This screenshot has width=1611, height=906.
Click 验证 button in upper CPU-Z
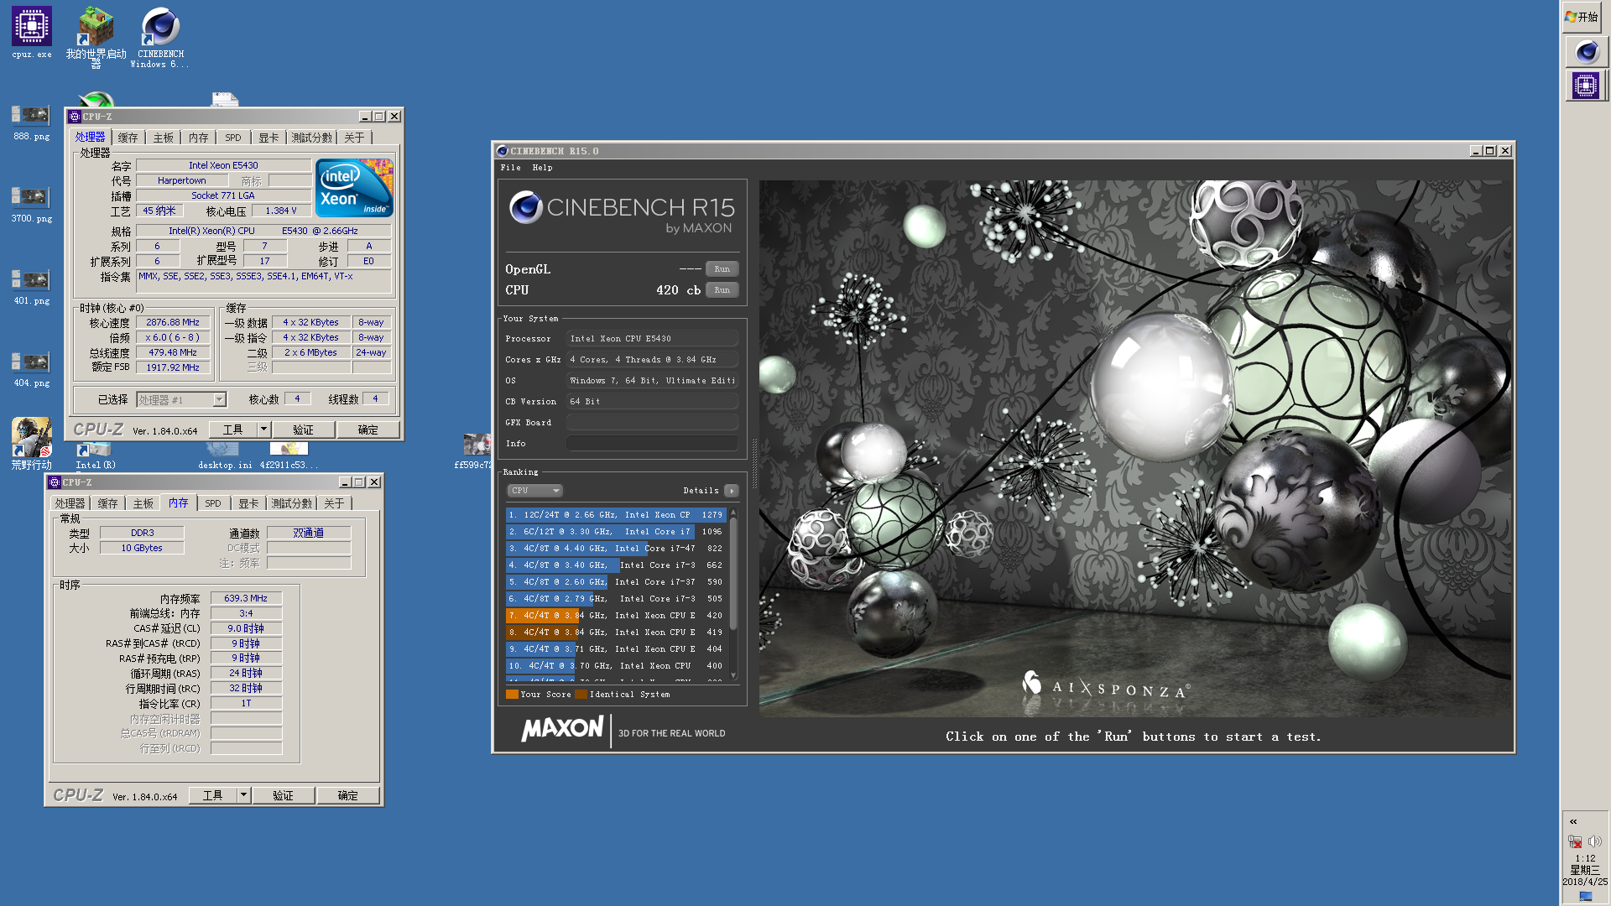click(304, 430)
